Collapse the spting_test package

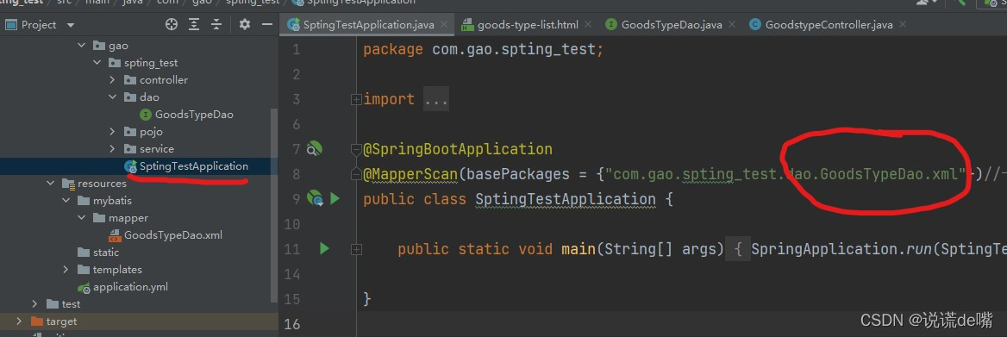(x=97, y=63)
